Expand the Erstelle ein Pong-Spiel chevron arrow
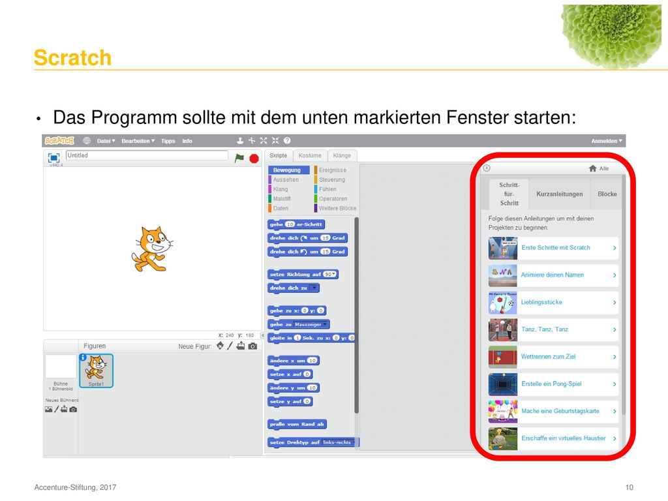The width and height of the screenshot is (668, 501). click(615, 384)
